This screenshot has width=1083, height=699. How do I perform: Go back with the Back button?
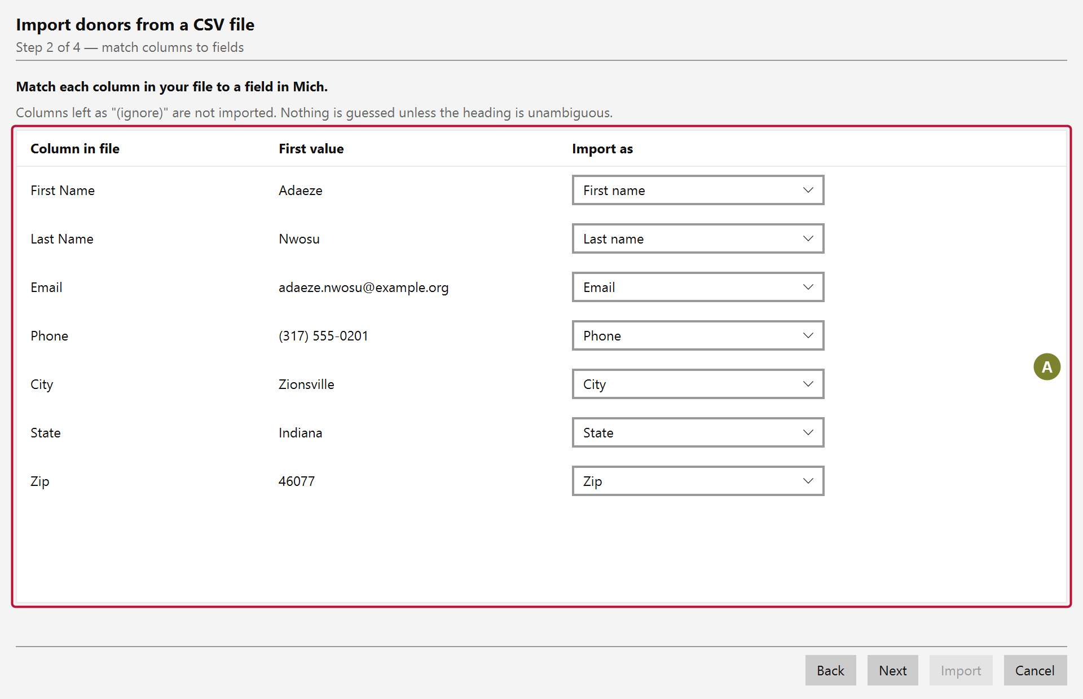tap(830, 670)
